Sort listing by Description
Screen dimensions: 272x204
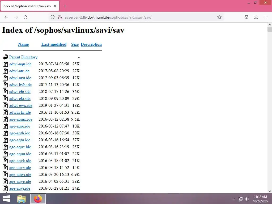tap(91, 44)
